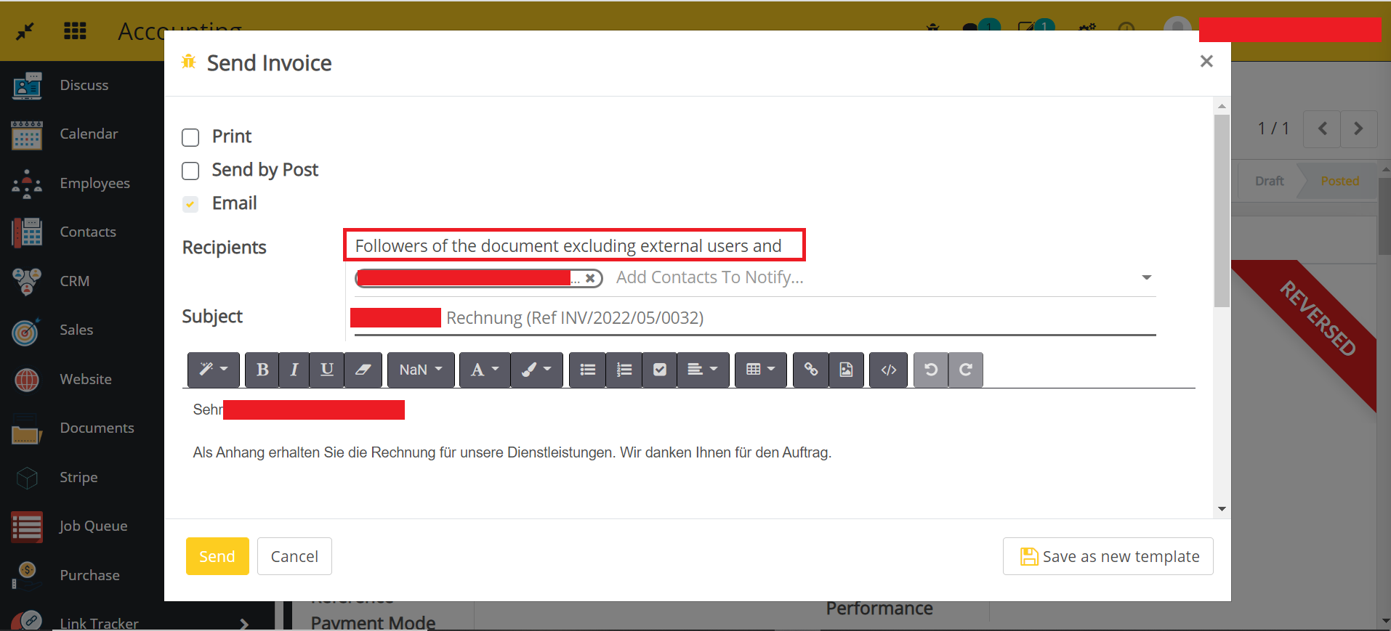Open Calendar app icon in sidebar
The width and height of the screenshot is (1391, 631).
[27, 134]
